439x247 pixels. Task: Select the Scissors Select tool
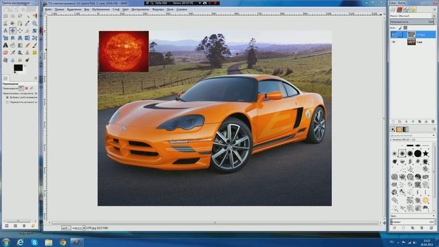[x=5, y=23]
